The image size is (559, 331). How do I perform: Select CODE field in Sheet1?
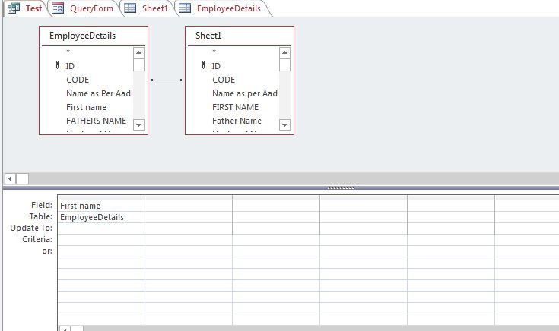click(224, 80)
